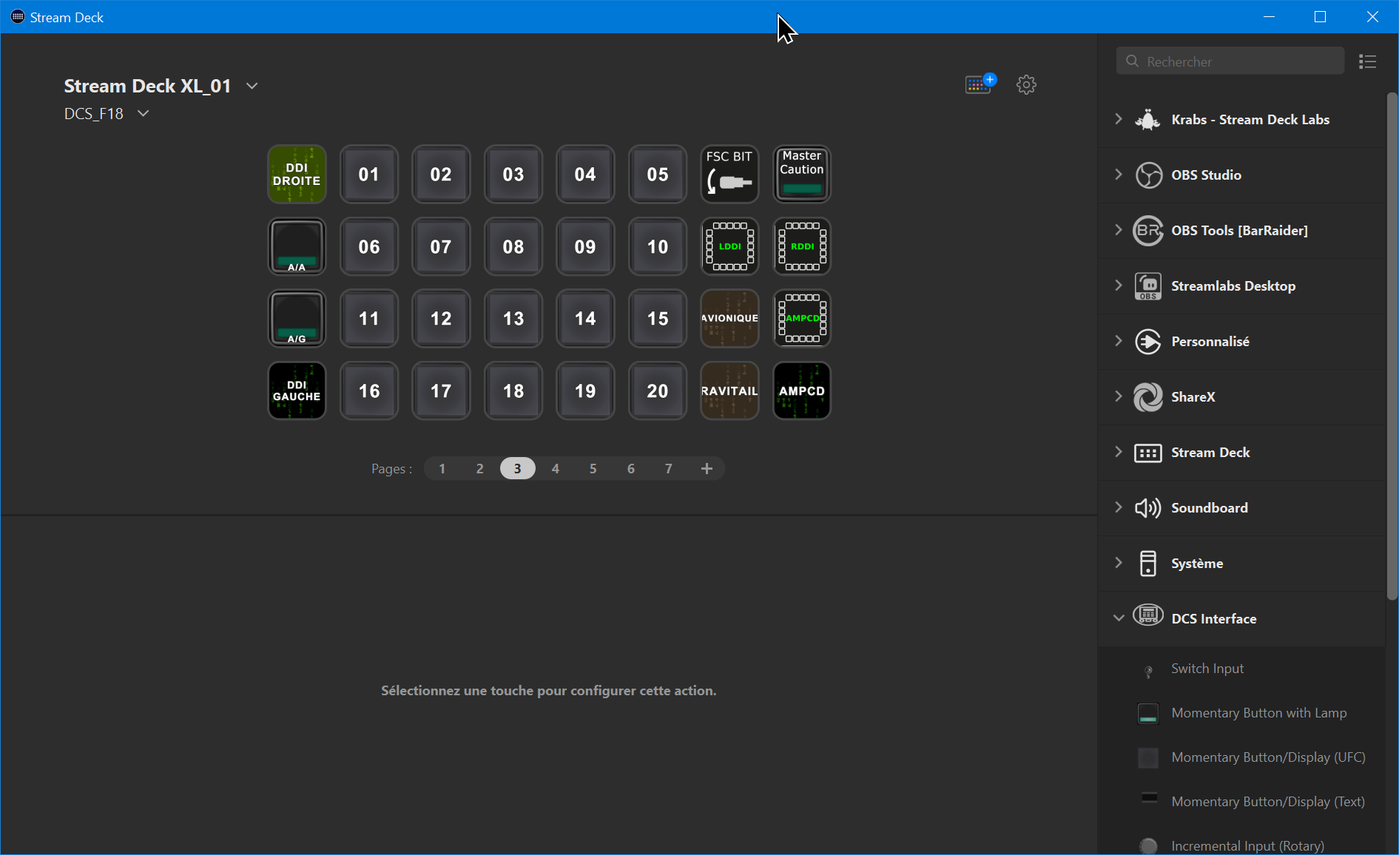Image resolution: width=1399 pixels, height=855 pixels.
Task: Expand the OBS Studio category
Action: [x=1119, y=175]
